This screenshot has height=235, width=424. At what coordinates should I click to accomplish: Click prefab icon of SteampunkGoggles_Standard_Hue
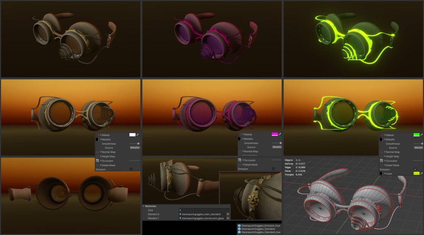(x=239, y=232)
